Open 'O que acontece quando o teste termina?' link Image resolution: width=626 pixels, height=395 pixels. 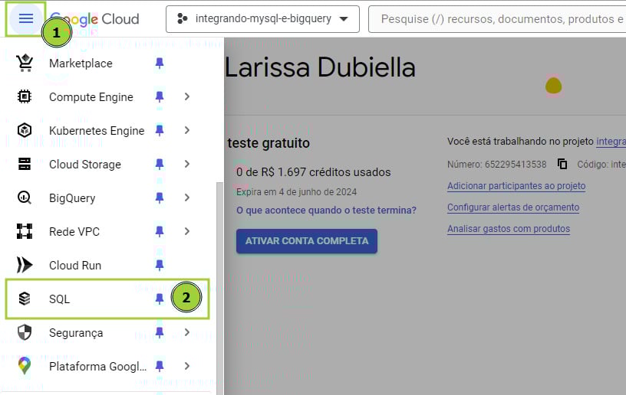pyautogui.click(x=326, y=211)
